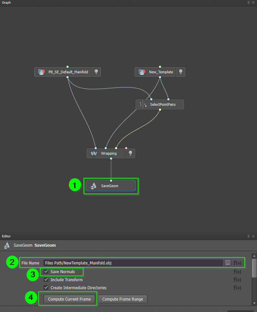Toggle lightbulb on New_Template node
This screenshot has width=257, height=312.
pos(181,72)
